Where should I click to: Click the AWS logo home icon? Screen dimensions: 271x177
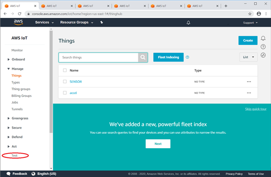18,22
